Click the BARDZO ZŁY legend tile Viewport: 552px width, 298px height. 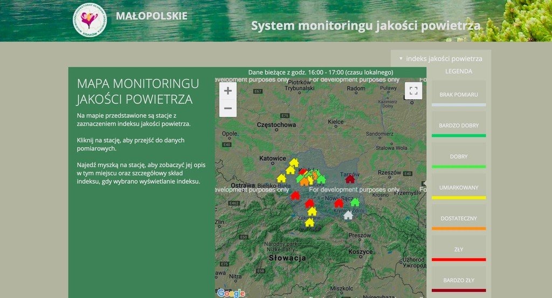point(459,279)
